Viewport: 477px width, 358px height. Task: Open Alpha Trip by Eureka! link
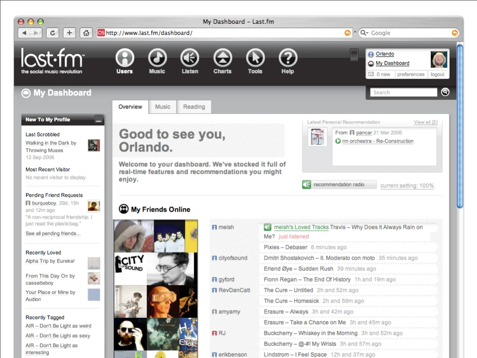(x=50, y=261)
